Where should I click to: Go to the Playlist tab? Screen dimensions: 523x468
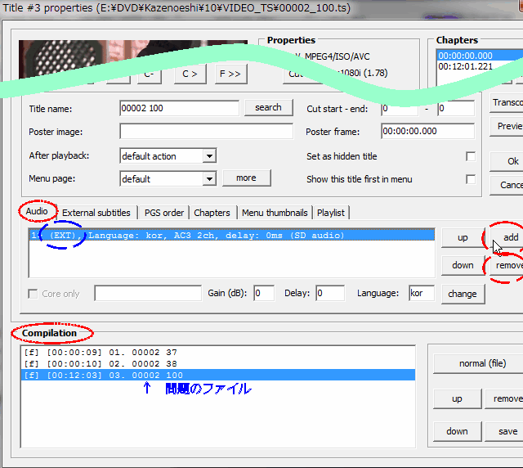(331, 213)
